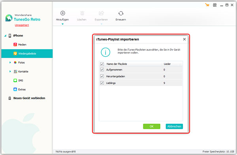
Task: Expand the Kontakte tree arrow
Action: click(x=10, y=71)
